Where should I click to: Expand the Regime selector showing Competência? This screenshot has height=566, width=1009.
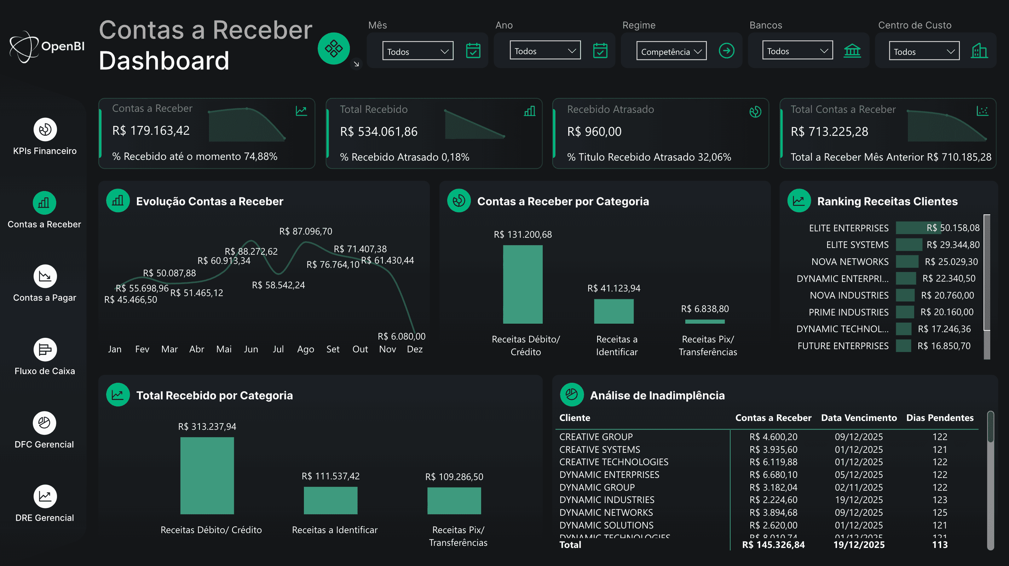[671, 51]
